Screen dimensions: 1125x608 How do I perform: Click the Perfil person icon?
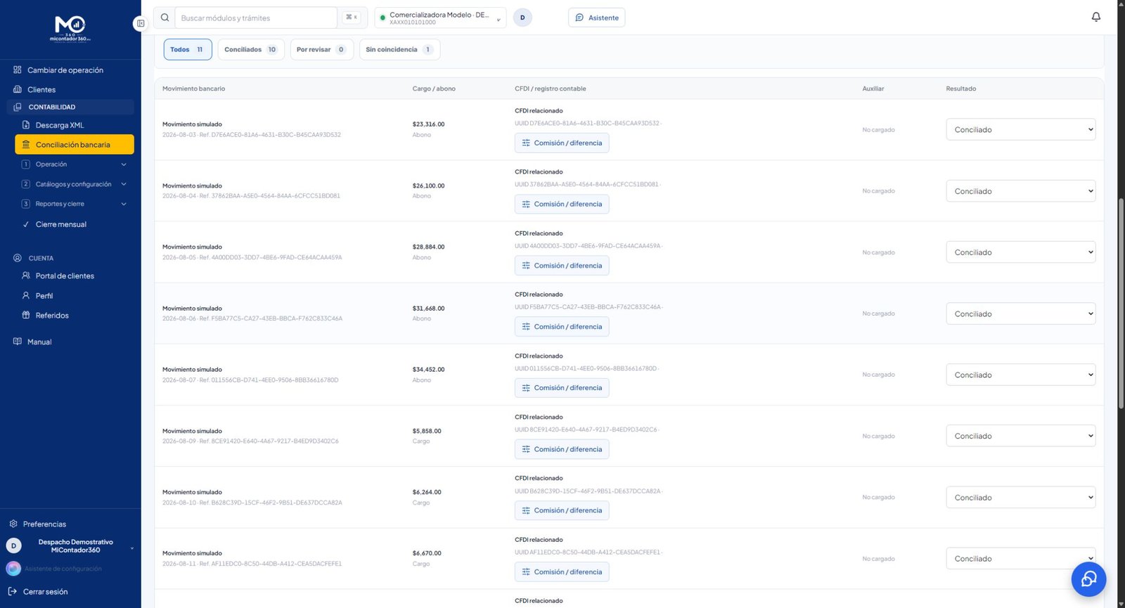[25, 295]
